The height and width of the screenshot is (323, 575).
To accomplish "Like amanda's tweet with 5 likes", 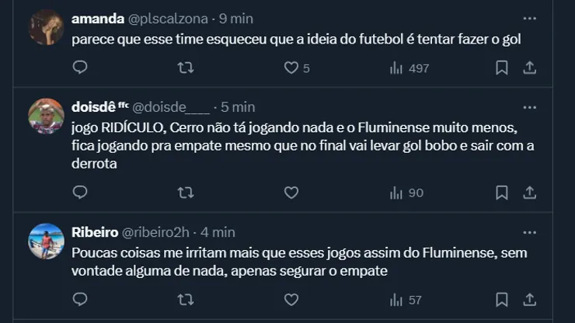I will [x=291, y=68].
